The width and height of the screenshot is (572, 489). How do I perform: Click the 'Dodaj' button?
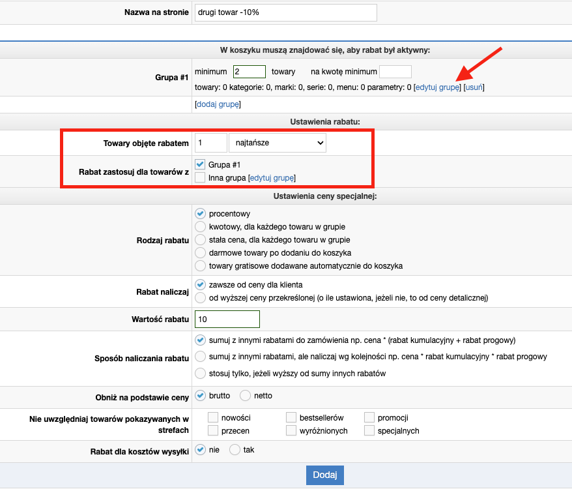click(324, 475)
